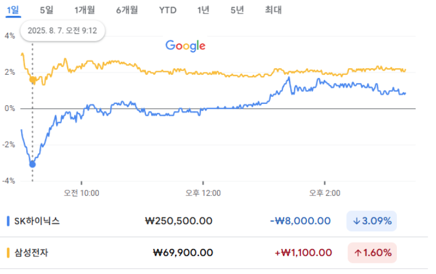Open the 최대 range tab
436x274 pixels.
pos(273,11)
